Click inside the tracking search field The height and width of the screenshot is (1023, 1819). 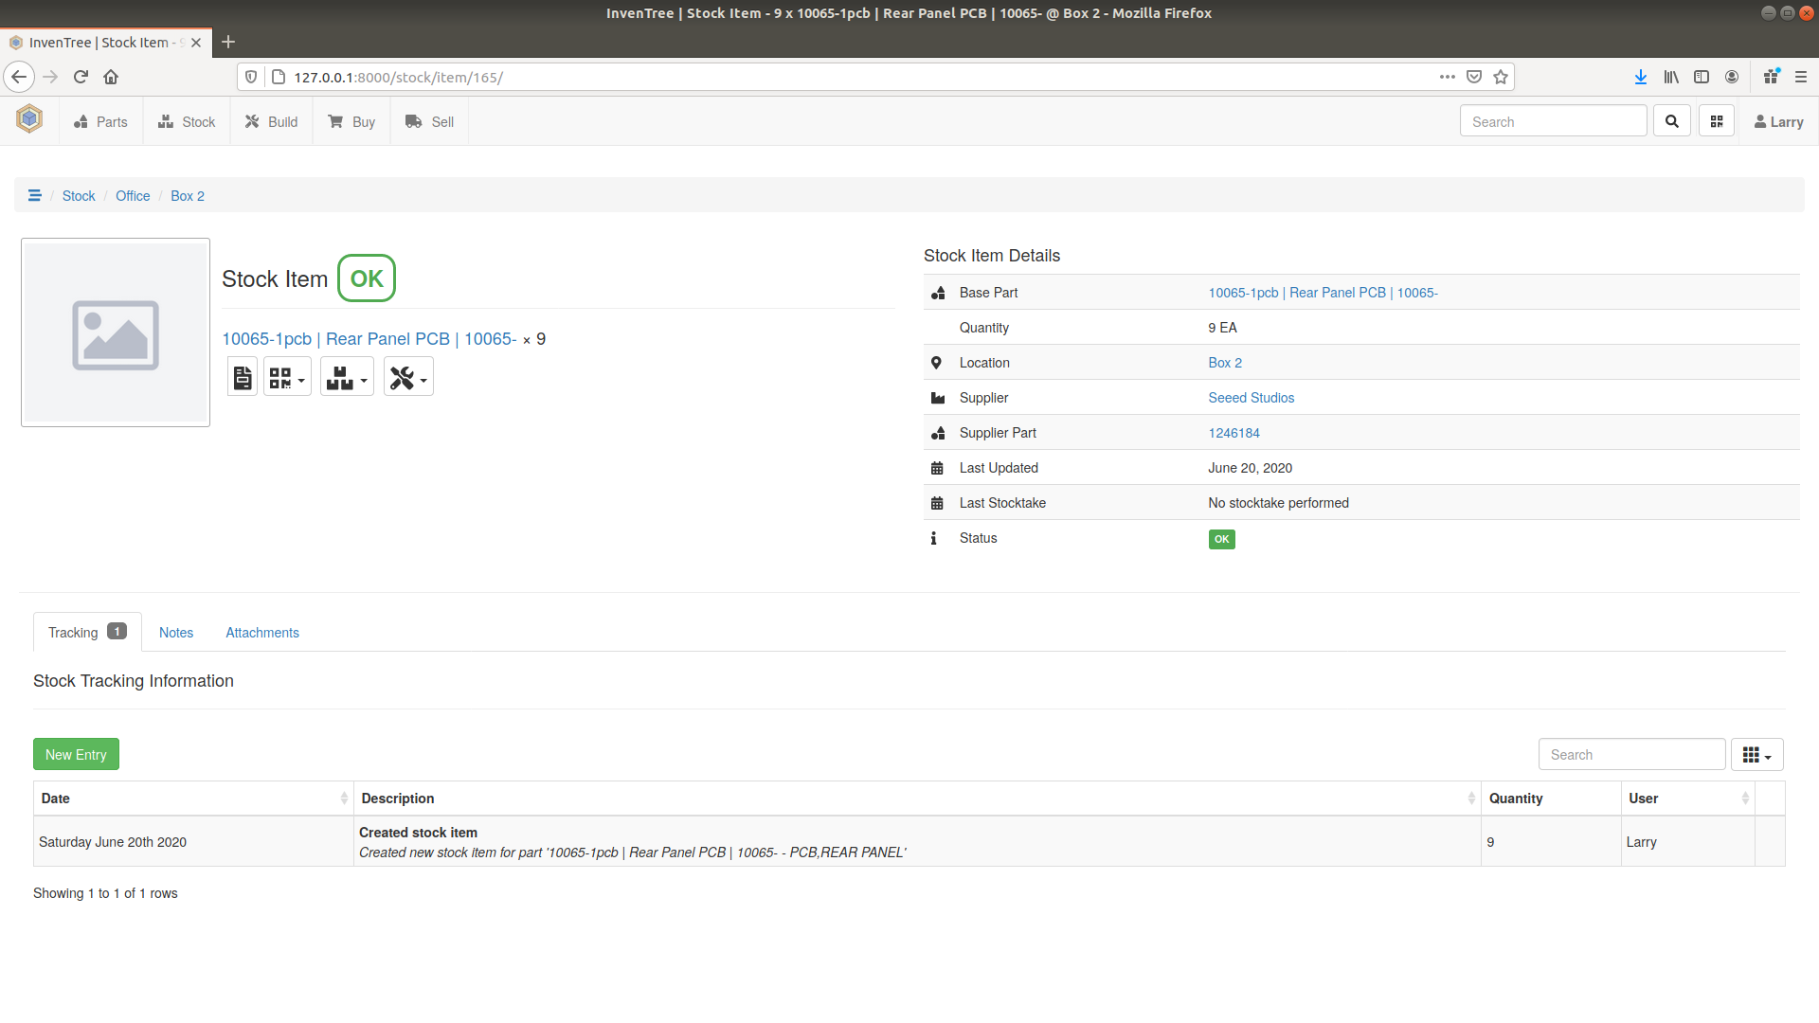point(1631,754)
